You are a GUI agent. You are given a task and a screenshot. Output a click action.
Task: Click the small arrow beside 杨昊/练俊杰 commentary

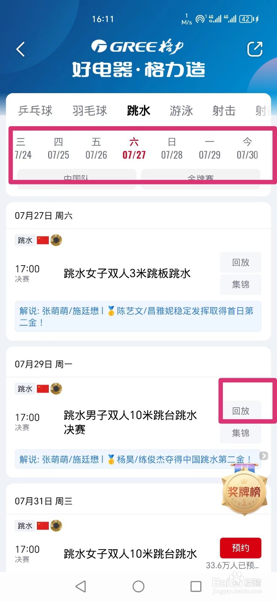264,456
